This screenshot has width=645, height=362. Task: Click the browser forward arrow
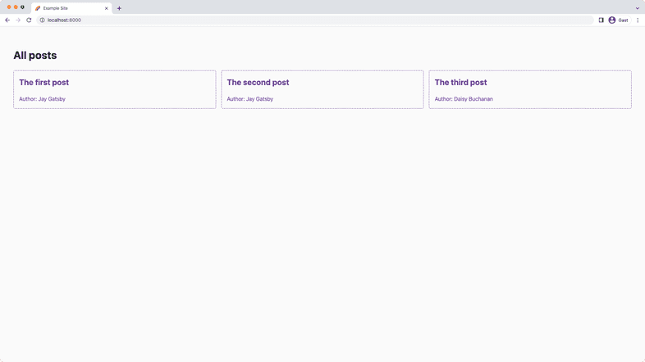click(18, 20)
